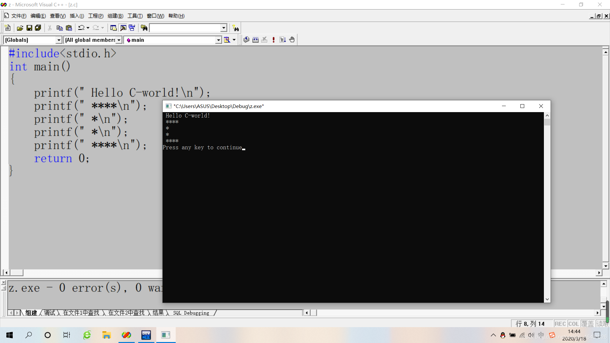This screenshot has width=610, height=343.
Task: Open the 工具(T) menu
Action: pyautogui.click(x=135, y=16)
